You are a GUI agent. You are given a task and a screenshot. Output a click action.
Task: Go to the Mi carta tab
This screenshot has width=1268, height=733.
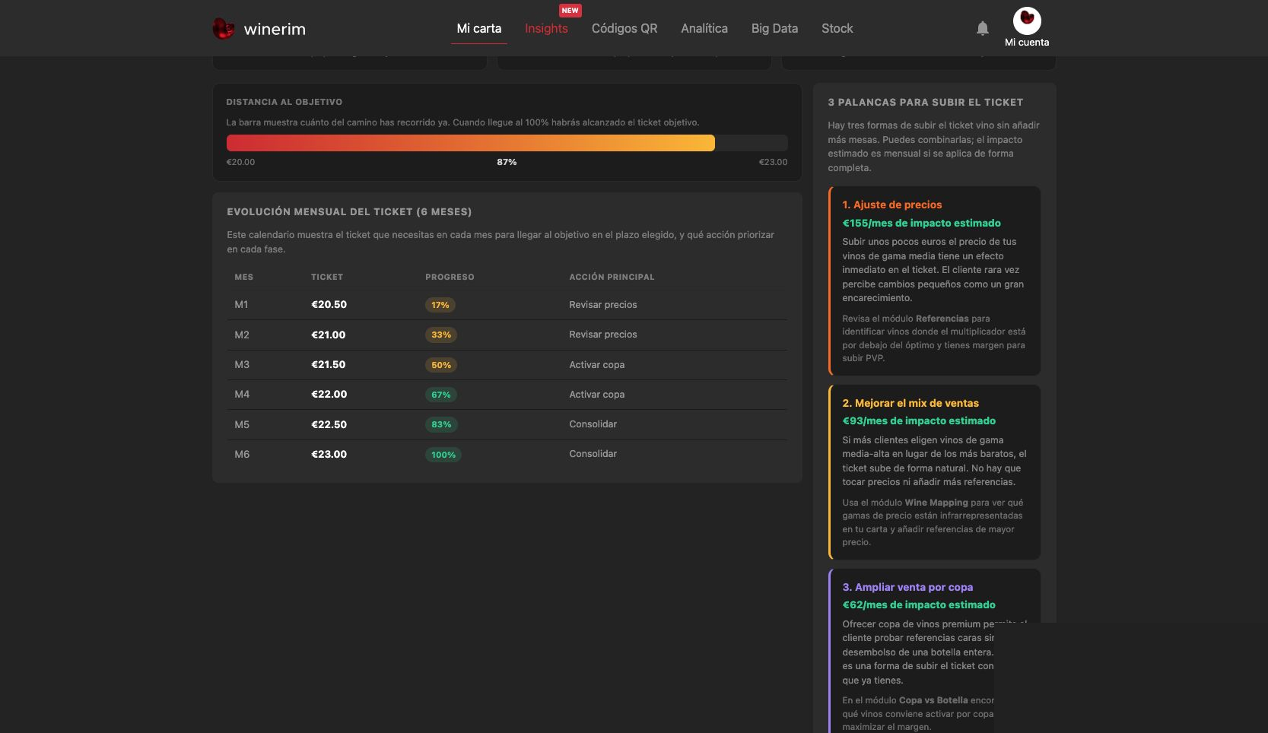tap(479, 28)
